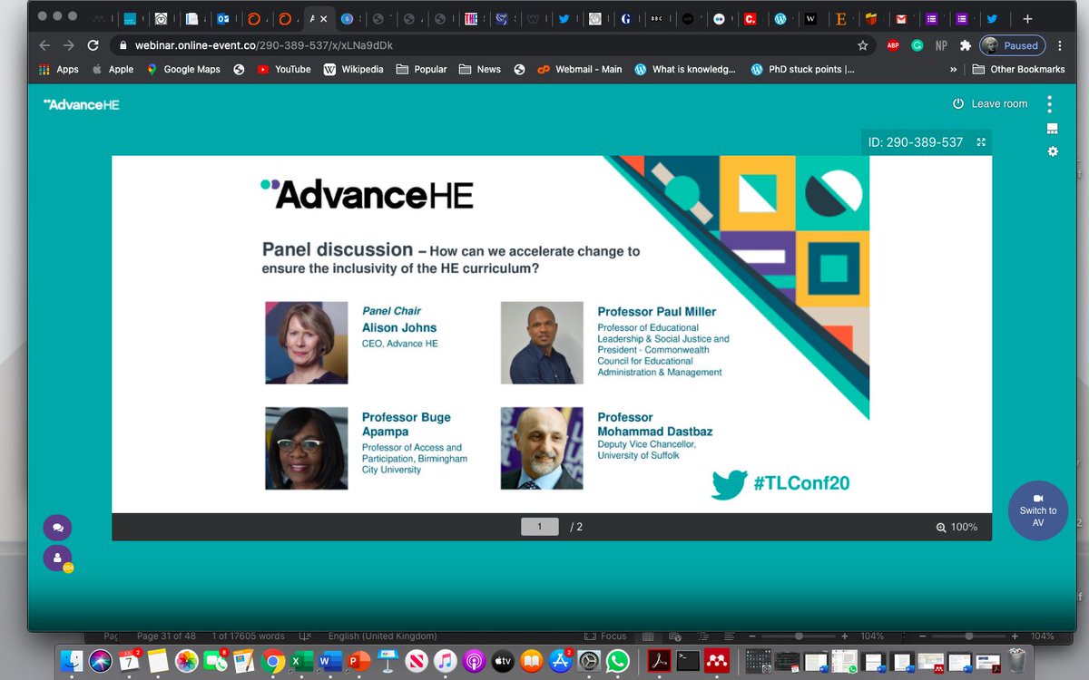Open Finder in the Dock
Image resolution: width=1089 pixels, height=680 pixels.
[72, 661]
